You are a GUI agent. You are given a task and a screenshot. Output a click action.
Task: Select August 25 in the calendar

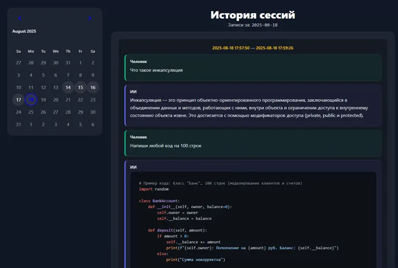(x=31, y=112)
